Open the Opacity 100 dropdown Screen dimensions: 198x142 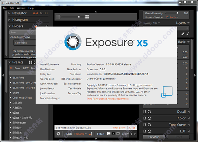coord(156,23)
